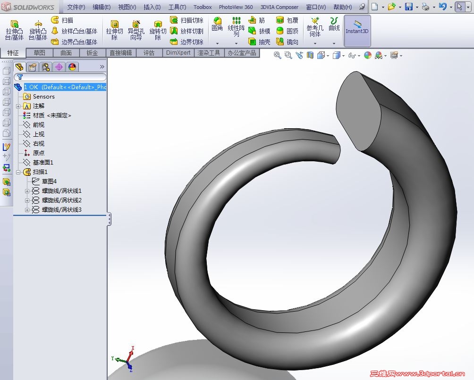The width and height of the screenshot is (474, 380).
Task: Click the 筋 rib tool
Action: click(x=256, y=20)
